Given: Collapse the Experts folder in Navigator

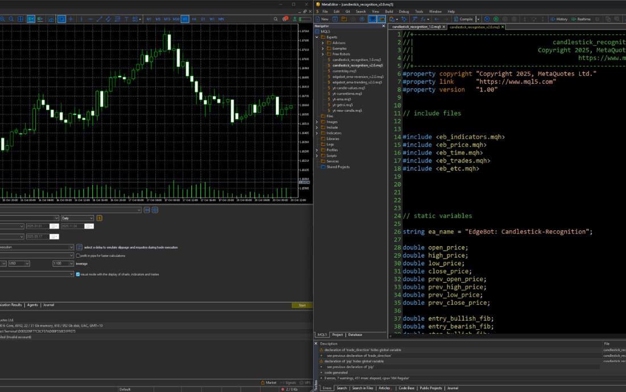Looking at the screenshot, I should pos(318,37).
